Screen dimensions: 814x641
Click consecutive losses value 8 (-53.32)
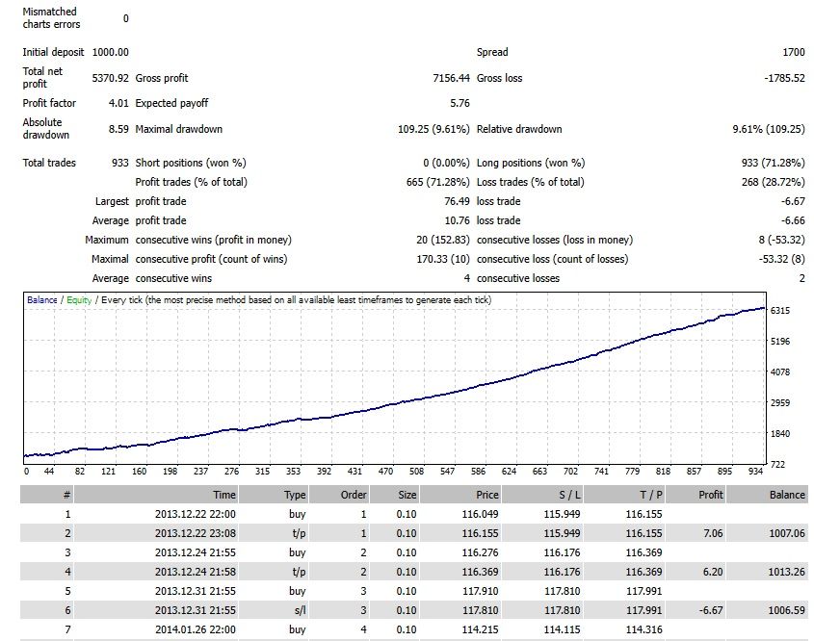[781, 240]
